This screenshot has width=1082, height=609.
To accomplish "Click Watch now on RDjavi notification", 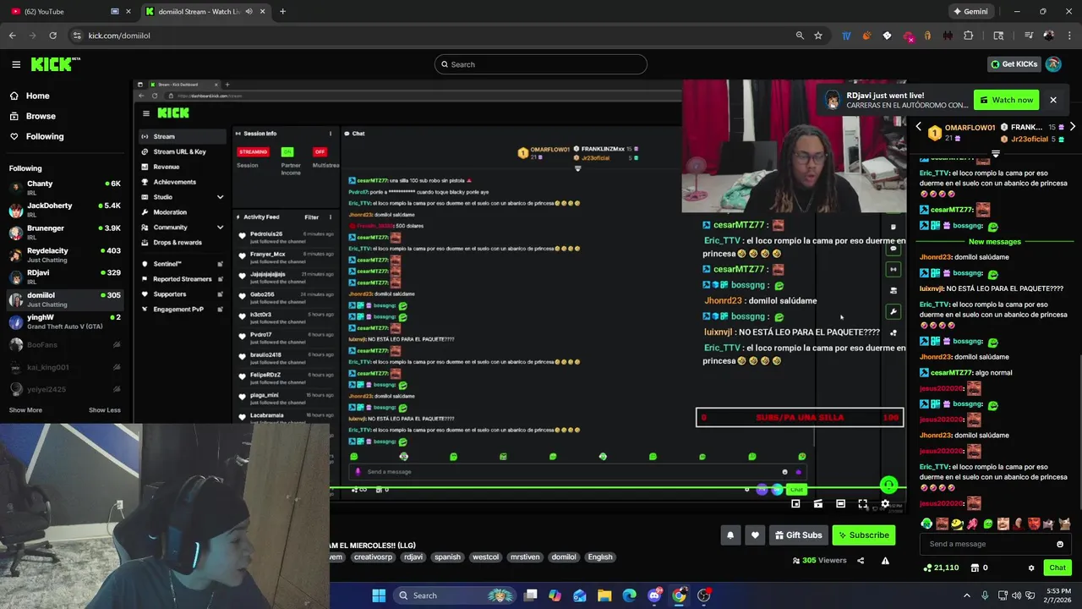I will (1006, 100).
